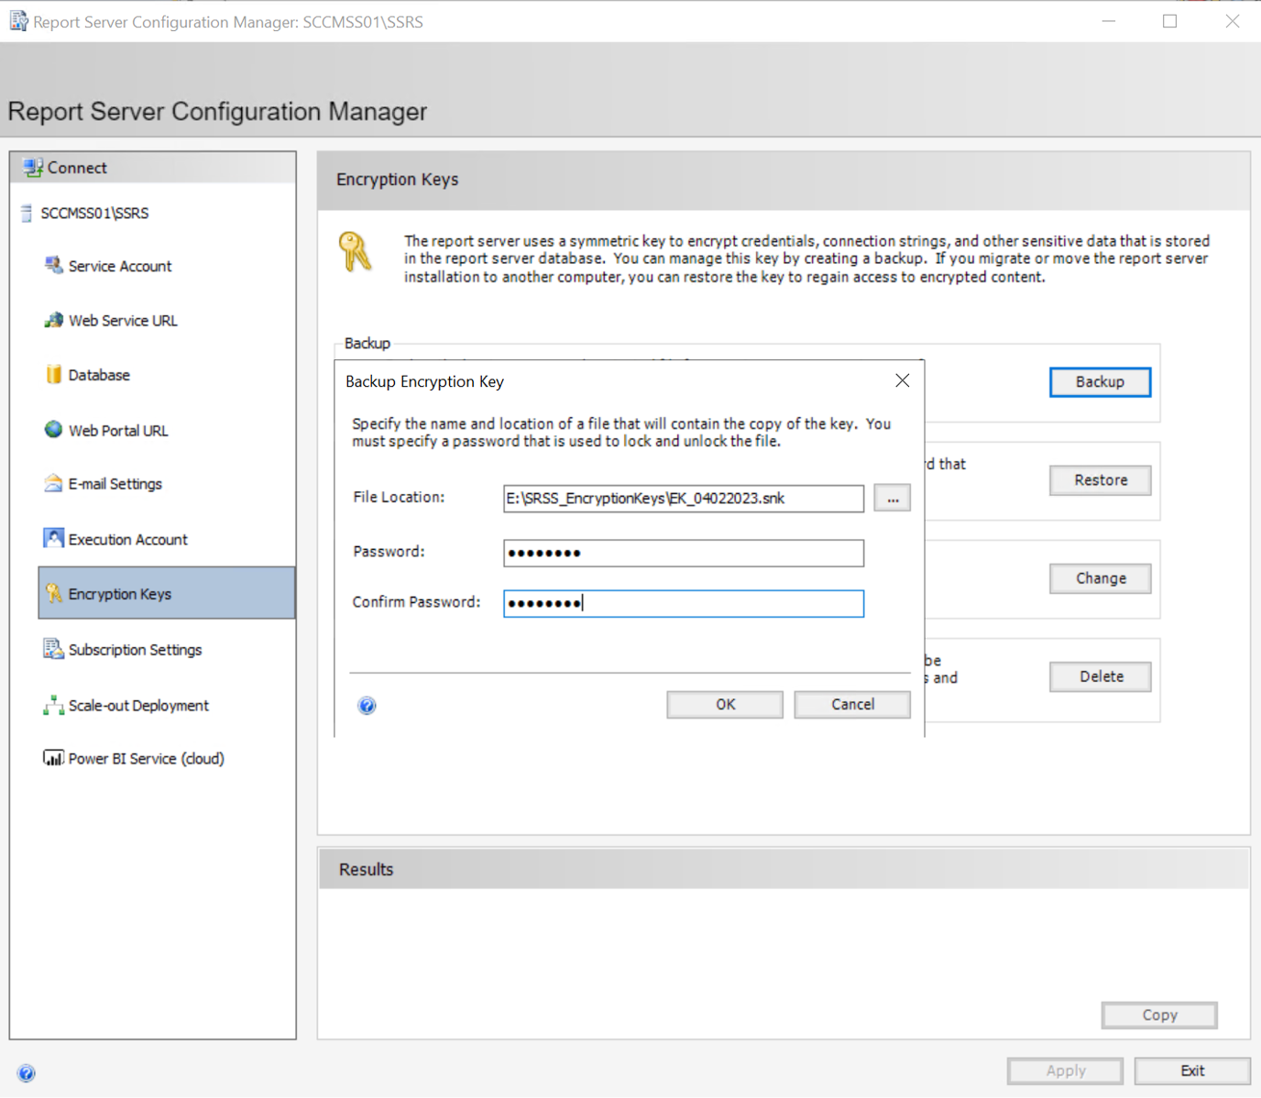
Task: Go to Scale-out Deployment page
Action: [x=138, y=706]
